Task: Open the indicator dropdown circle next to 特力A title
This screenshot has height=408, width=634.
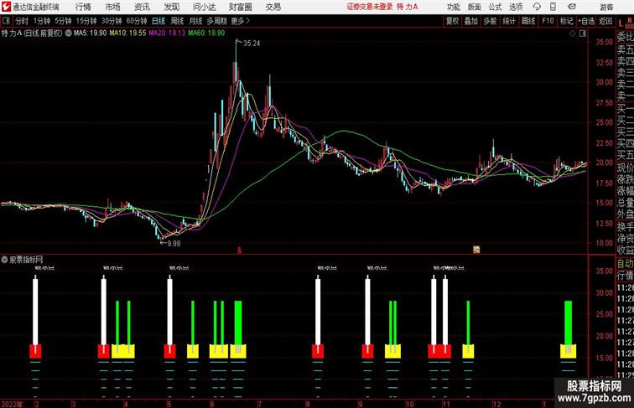Action: pyautogui.click(x=68, y=34)
